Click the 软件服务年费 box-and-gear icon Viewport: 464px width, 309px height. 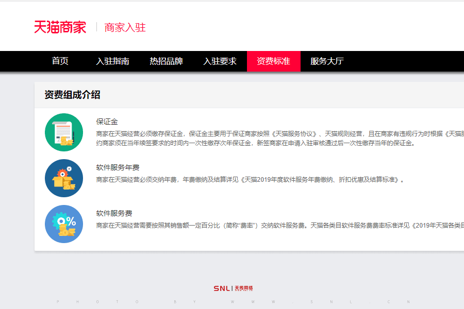[x=63, y=178]
